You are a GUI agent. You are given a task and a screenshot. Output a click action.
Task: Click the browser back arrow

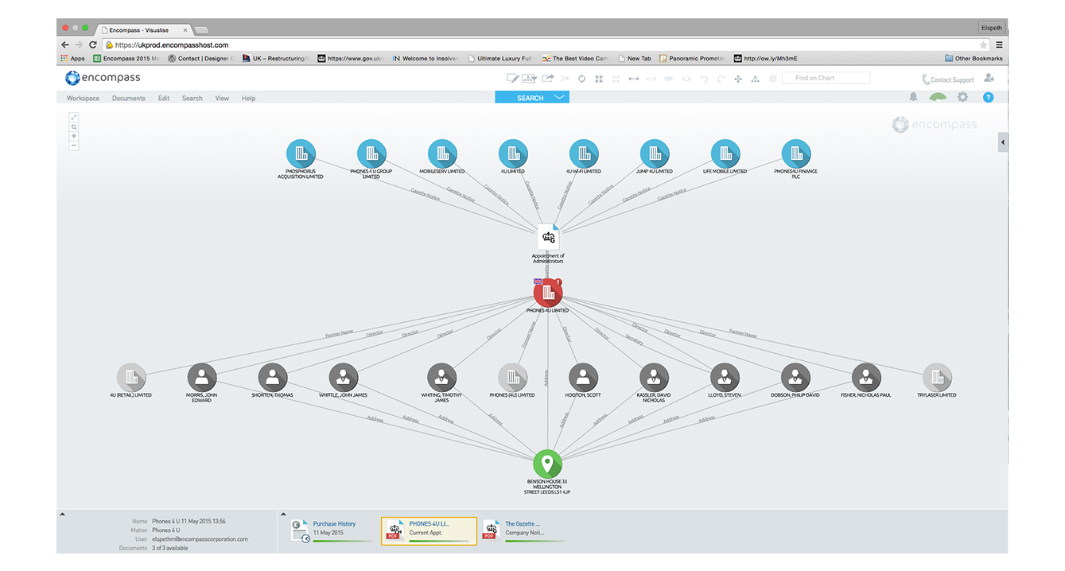pyautogui.click(x=65, y=45)
